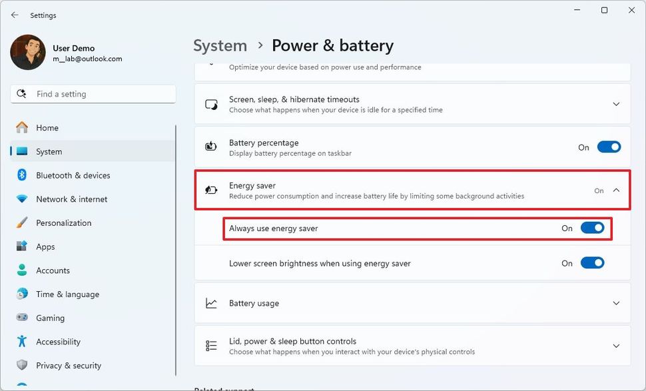Click the Battery usage chart icon
The height and width of the screenshot is (391, 646).
coord(211,302)
